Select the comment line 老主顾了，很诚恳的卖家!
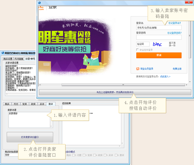This screenshot has width=194, height=165. tap(18, 73)
